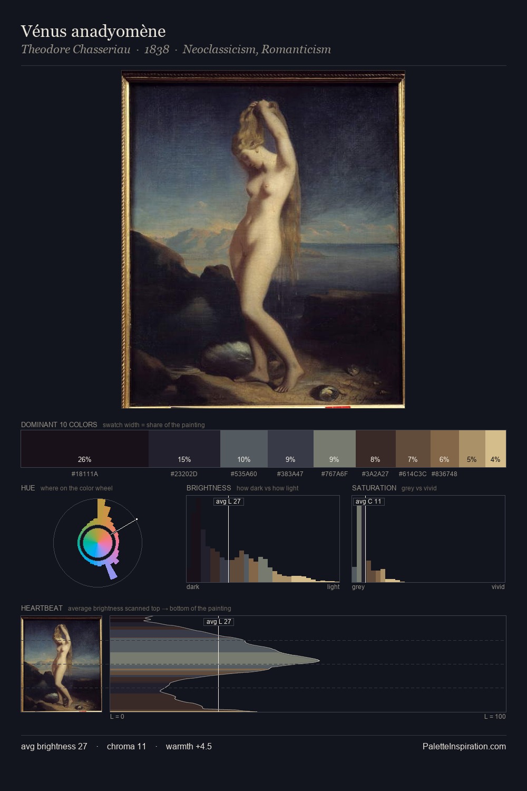
Task: Click the "SATURATION" section heading
Action: tap(374, 488)
